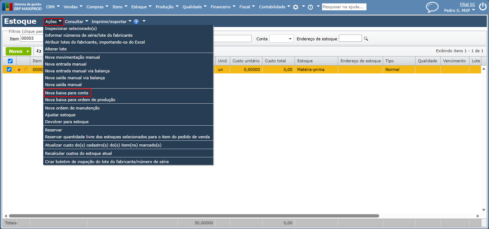Click the green Novo button

15,51
